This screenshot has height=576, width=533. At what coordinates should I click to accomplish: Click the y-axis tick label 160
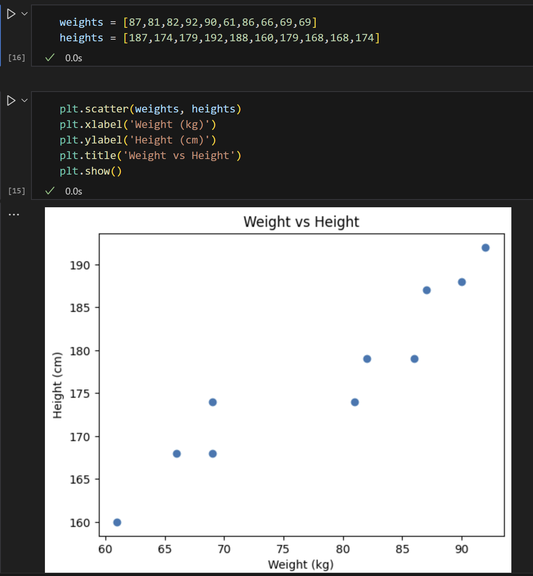[80, 523]
